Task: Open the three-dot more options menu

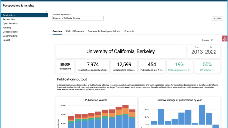Action: [x=218, y=40]
